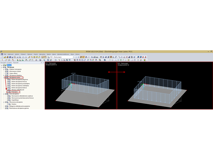Screen dimensions: 213x160
Task: Click the yellow four-squares icon in second toolbar
Action: click(x=128, y=60)
